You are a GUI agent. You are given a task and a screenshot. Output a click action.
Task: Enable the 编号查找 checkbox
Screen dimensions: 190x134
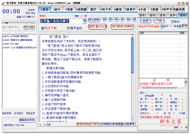68,28
